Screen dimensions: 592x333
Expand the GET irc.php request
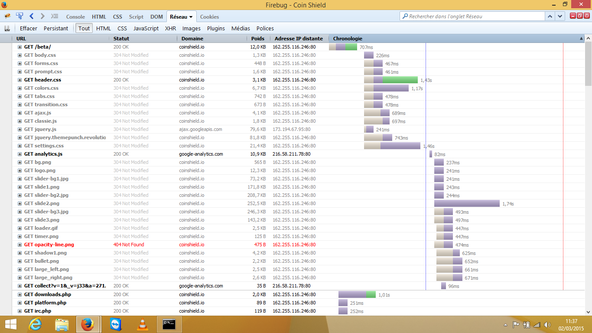click(x=20, y=311)
